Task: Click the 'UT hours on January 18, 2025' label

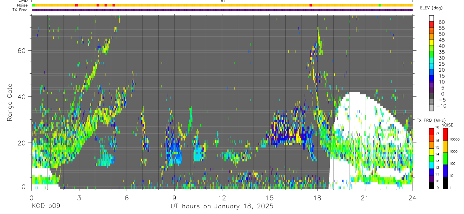Action: click(x=222, y=206)
